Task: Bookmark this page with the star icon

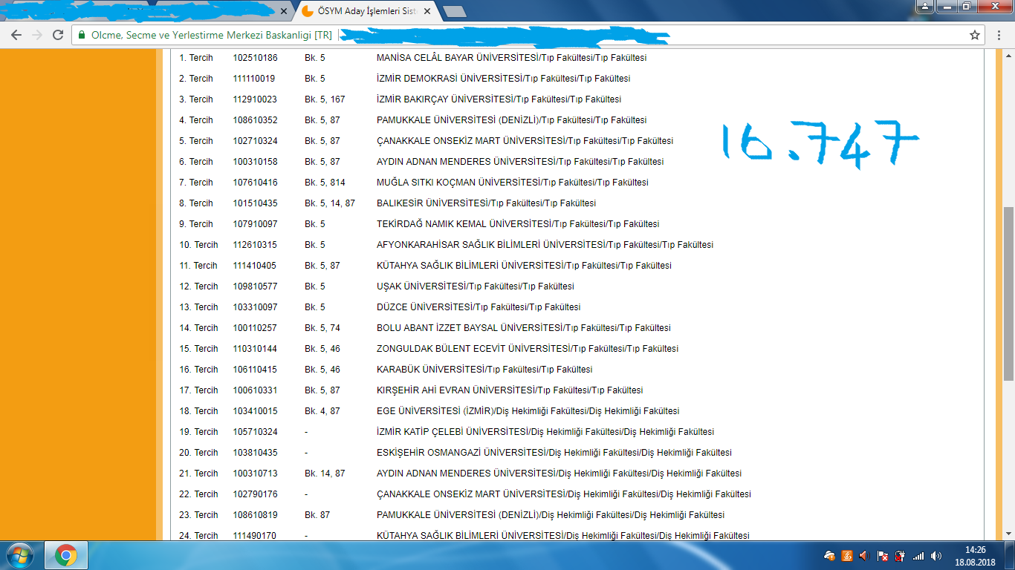Action: point(975,35)
